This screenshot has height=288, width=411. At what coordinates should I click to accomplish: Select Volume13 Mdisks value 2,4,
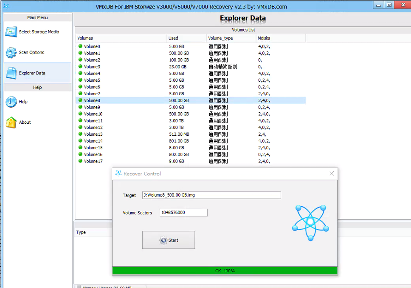pos(262,134)
